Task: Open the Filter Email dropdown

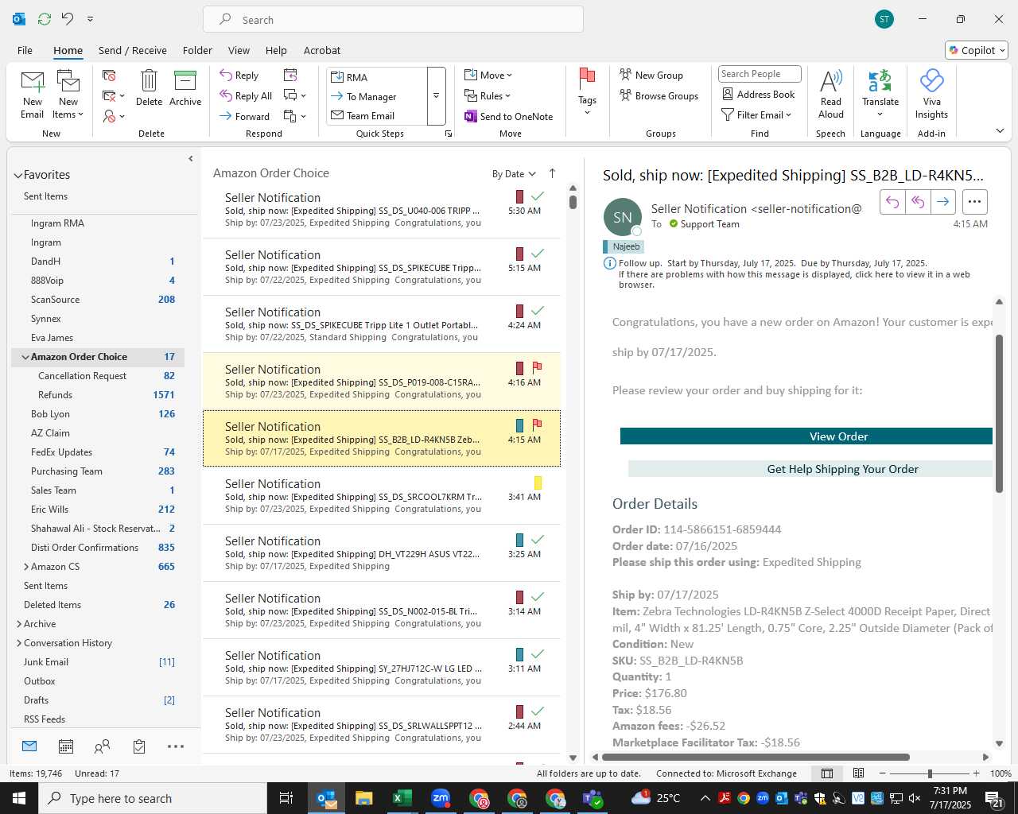Action: [x=756, y=114]
